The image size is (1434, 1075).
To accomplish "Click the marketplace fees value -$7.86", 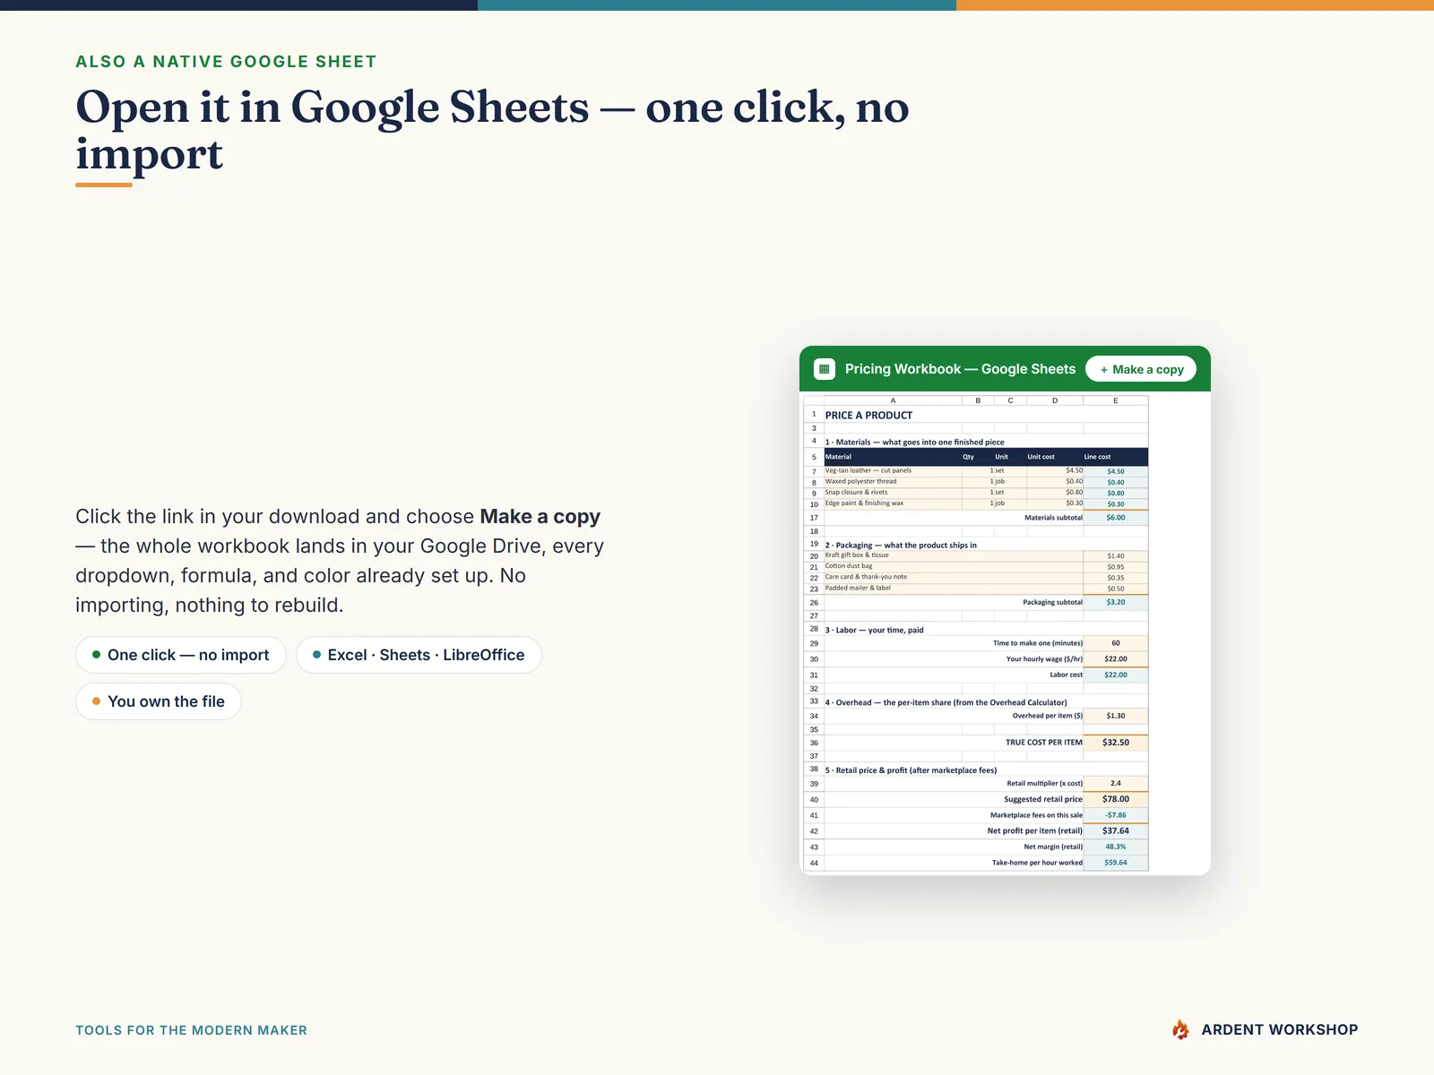I will [x=1116, y=815].
